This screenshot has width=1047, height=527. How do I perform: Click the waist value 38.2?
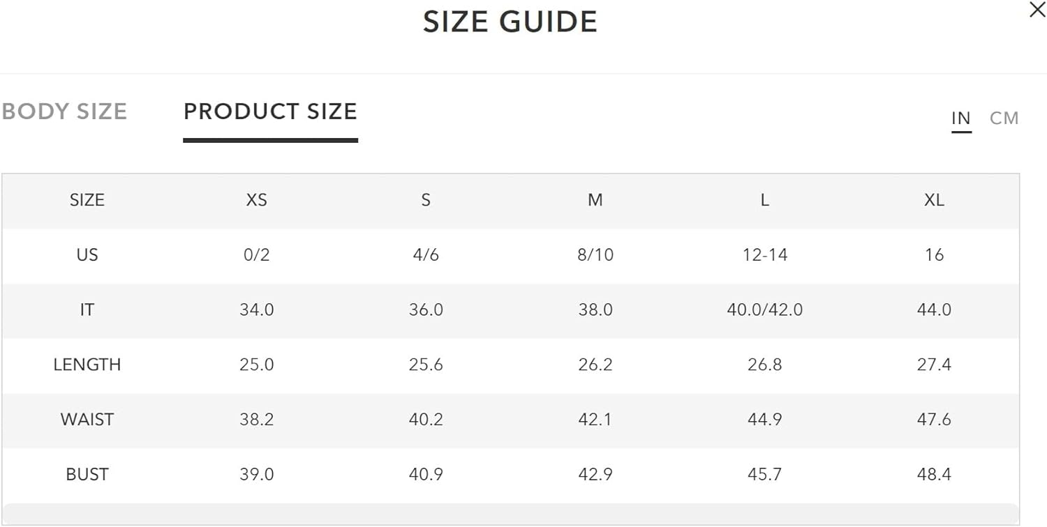[256, 420]
